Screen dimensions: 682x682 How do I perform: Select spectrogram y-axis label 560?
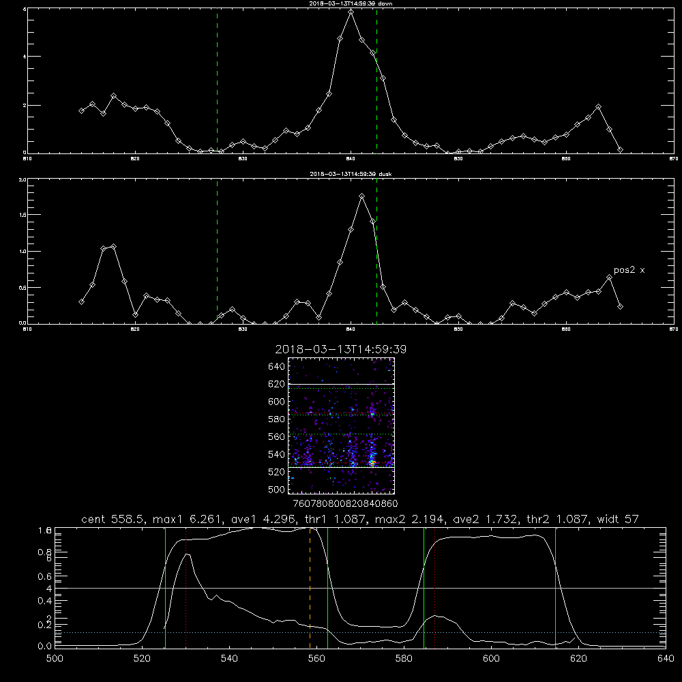277,436
